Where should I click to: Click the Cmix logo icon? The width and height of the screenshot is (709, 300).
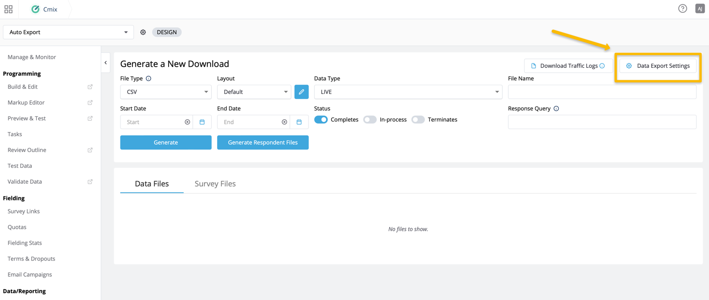coord(35,9)
